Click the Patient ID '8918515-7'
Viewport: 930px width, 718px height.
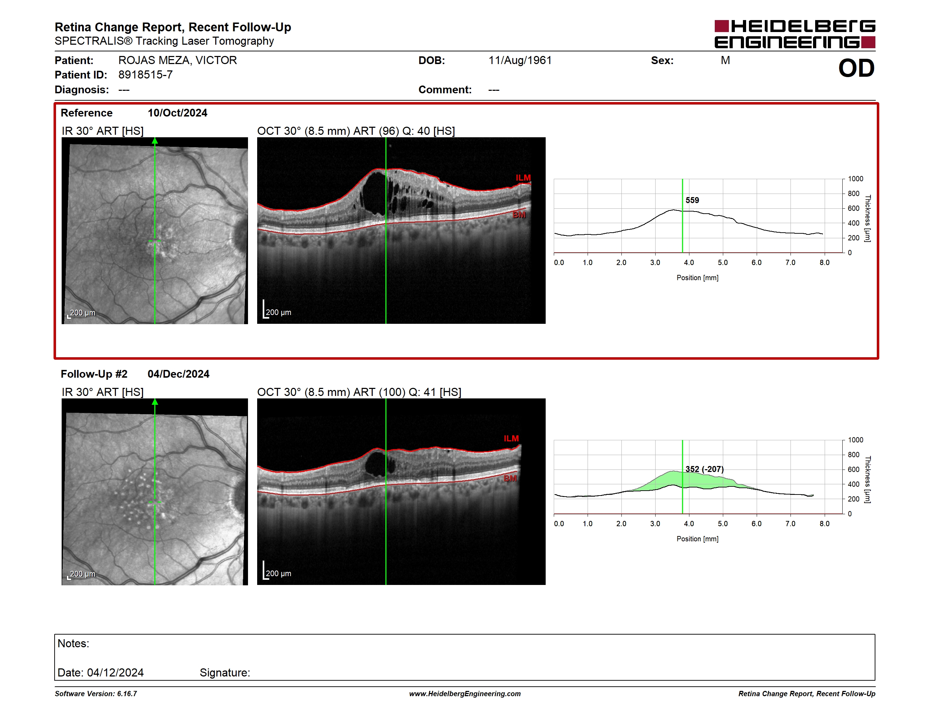pyautogui.click(x=145, y=75)
